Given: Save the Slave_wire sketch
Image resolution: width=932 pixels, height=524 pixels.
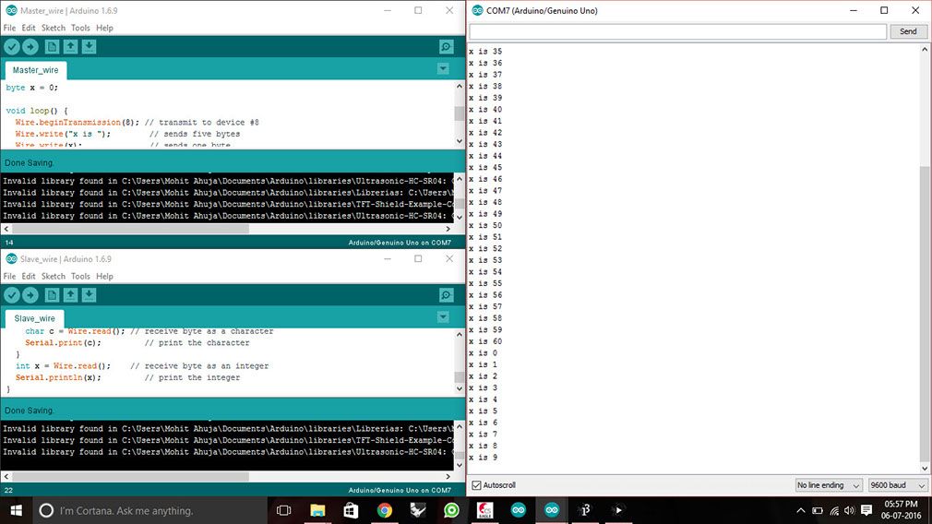Looking at the screenshot, I should (x=89, y=295).
